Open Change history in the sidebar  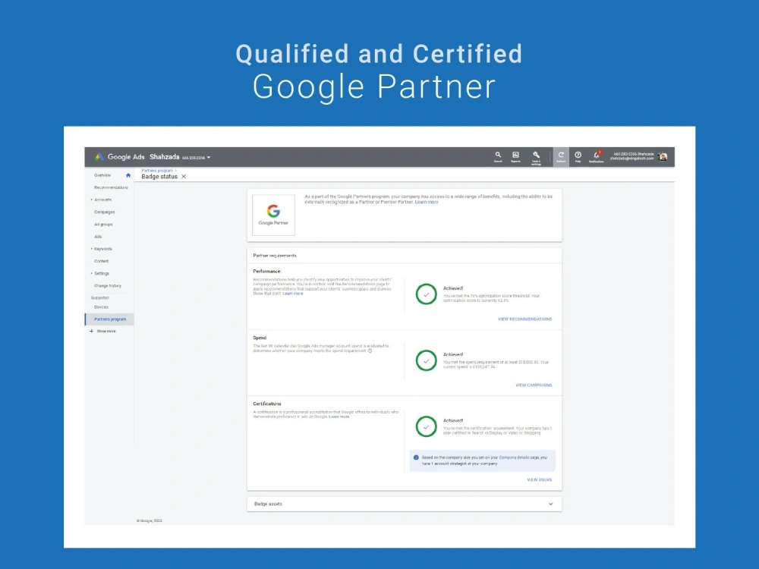108,285
